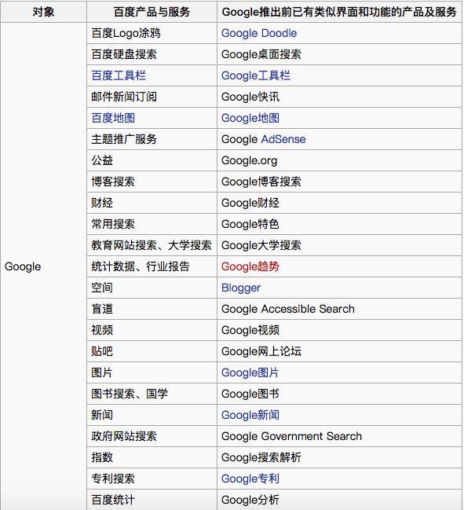The height and width of the screenshot is (510, 464).
Task: Select the Google Government Search cell
Action: (339, 436)
